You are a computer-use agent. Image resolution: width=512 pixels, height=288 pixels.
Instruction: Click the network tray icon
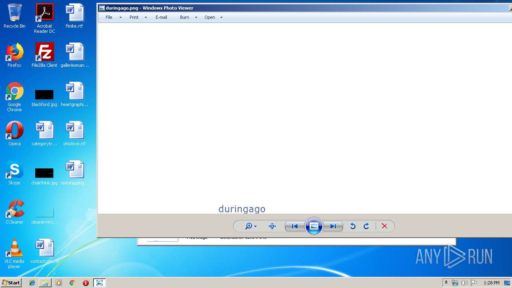(x=455, y=283)
